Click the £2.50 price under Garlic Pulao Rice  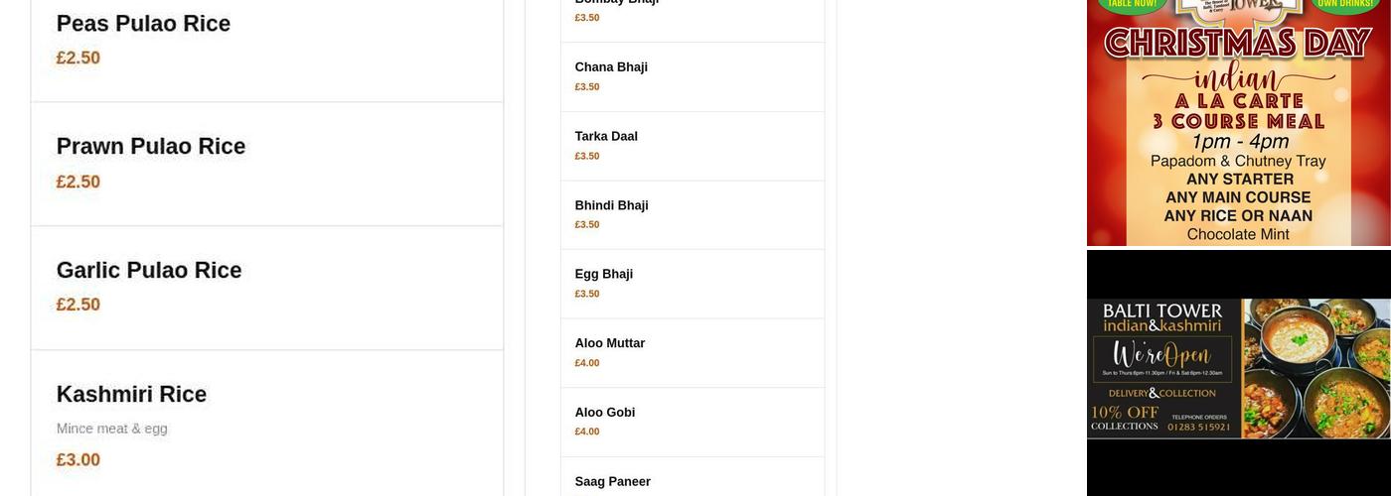78,305
